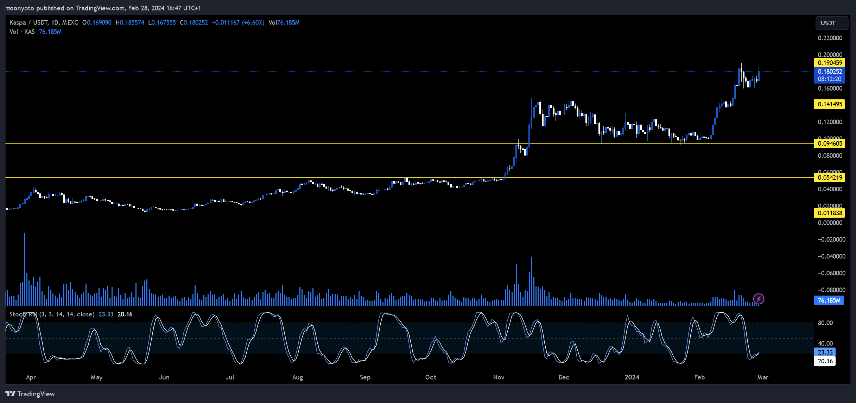This screenshot has width=856, height=403.
Task: Click the 0.220000 price axis tick
Action: point(830,38)
